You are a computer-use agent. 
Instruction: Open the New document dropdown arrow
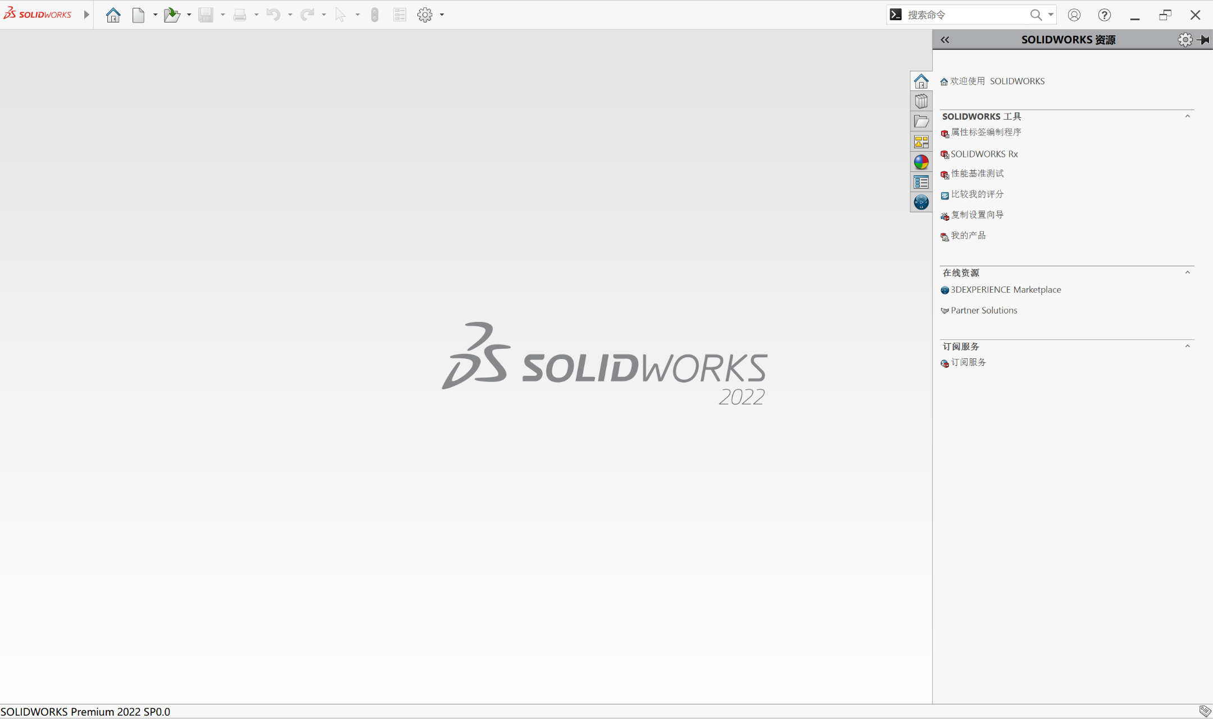(155, 15)
